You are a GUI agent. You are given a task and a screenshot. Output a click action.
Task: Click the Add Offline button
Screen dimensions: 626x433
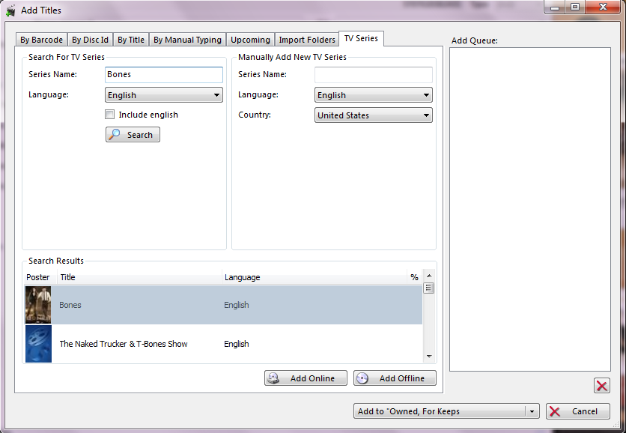[394, 378]
